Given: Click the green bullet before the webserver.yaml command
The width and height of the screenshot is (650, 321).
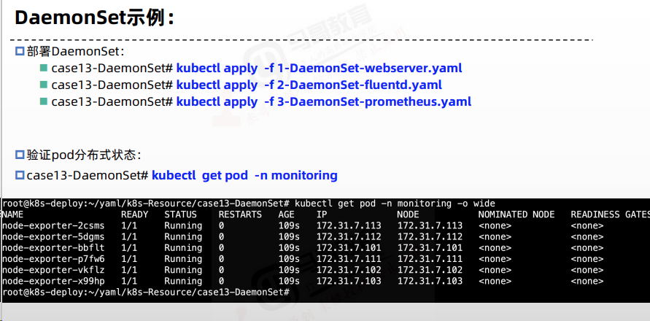Looking at the screenshot, I should click(44, 68).
